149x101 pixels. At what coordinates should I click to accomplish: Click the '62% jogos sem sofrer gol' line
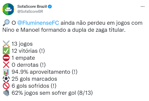52,93
